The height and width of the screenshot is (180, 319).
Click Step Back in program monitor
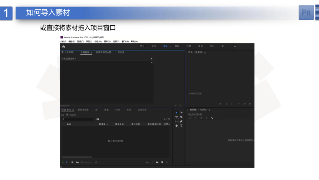click(x=244, y=104)
